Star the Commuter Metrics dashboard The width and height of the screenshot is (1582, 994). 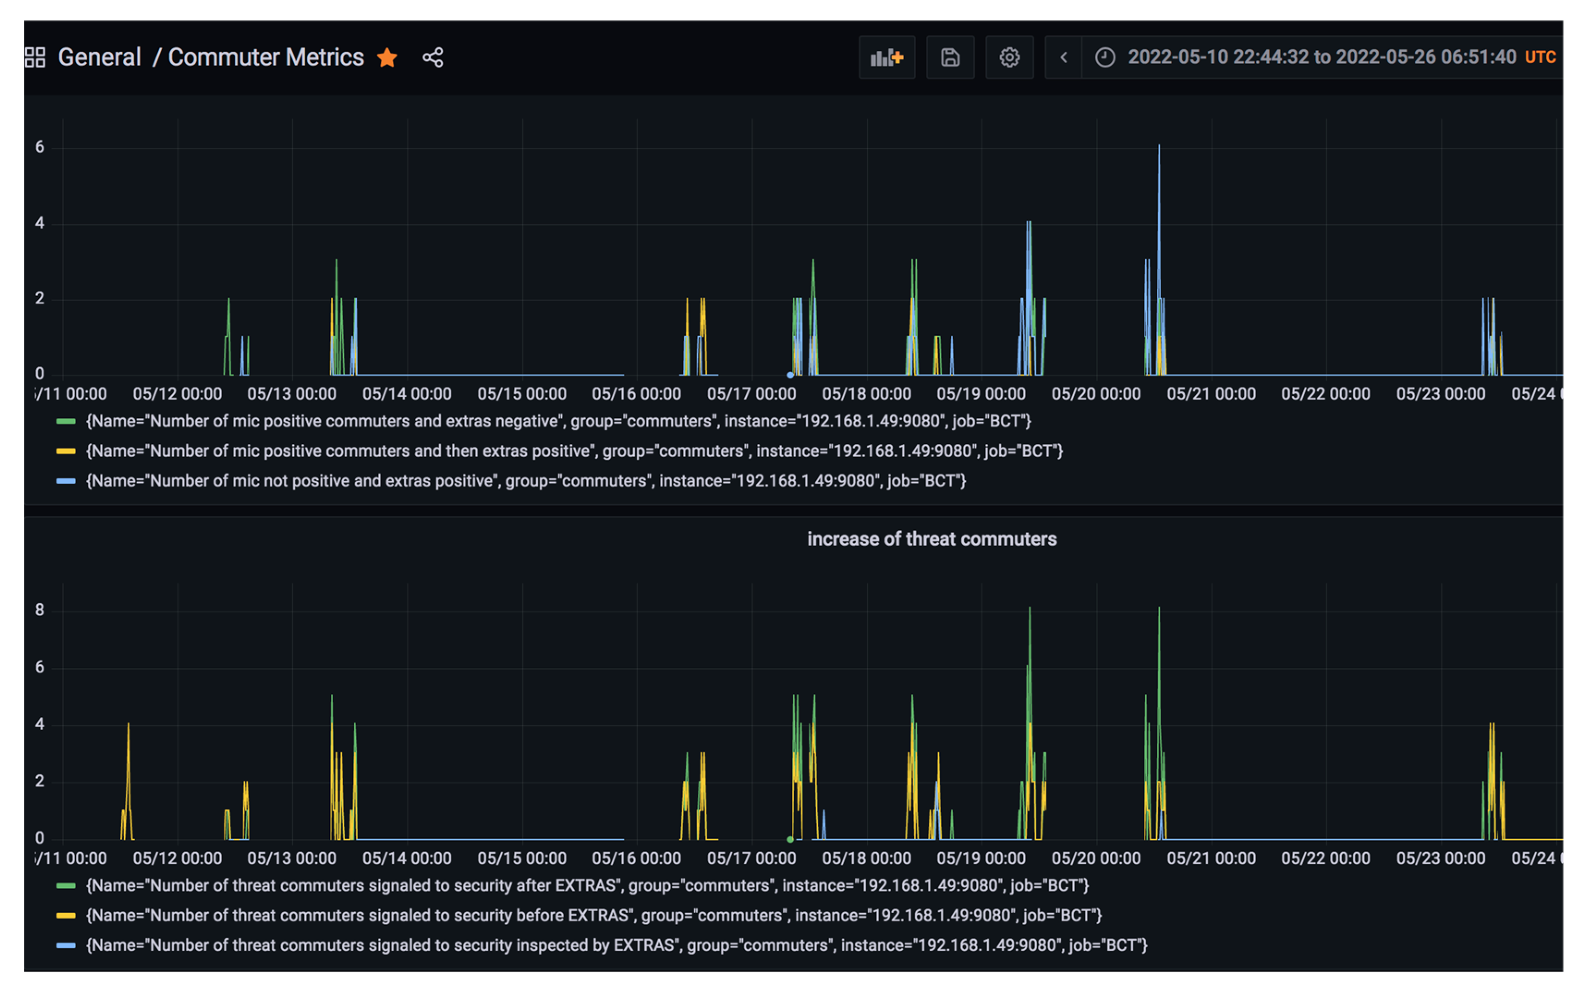point(387,58)
